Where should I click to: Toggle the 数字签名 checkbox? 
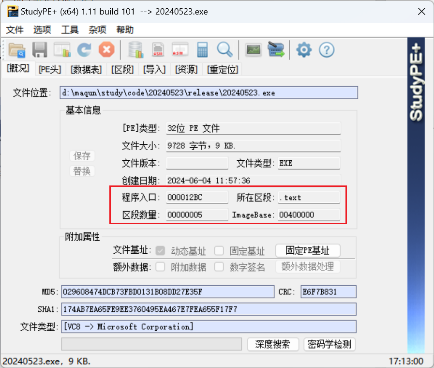pyautogui.click(x=219, y=267)
